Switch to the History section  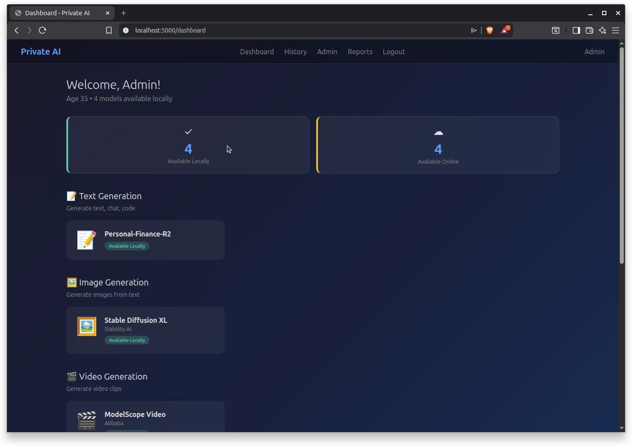tap(295, 52)
